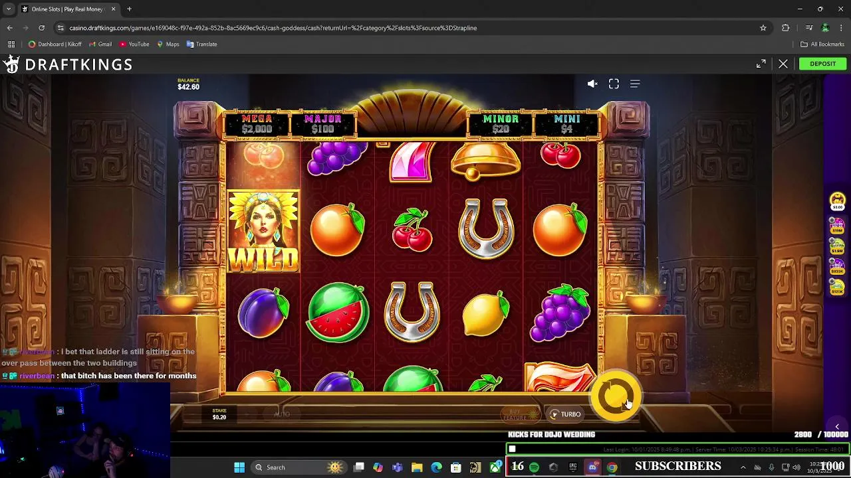Opt in to the $833K jackpot
The height and width of the screenshot is (478, 851).
tap(836, 267)
